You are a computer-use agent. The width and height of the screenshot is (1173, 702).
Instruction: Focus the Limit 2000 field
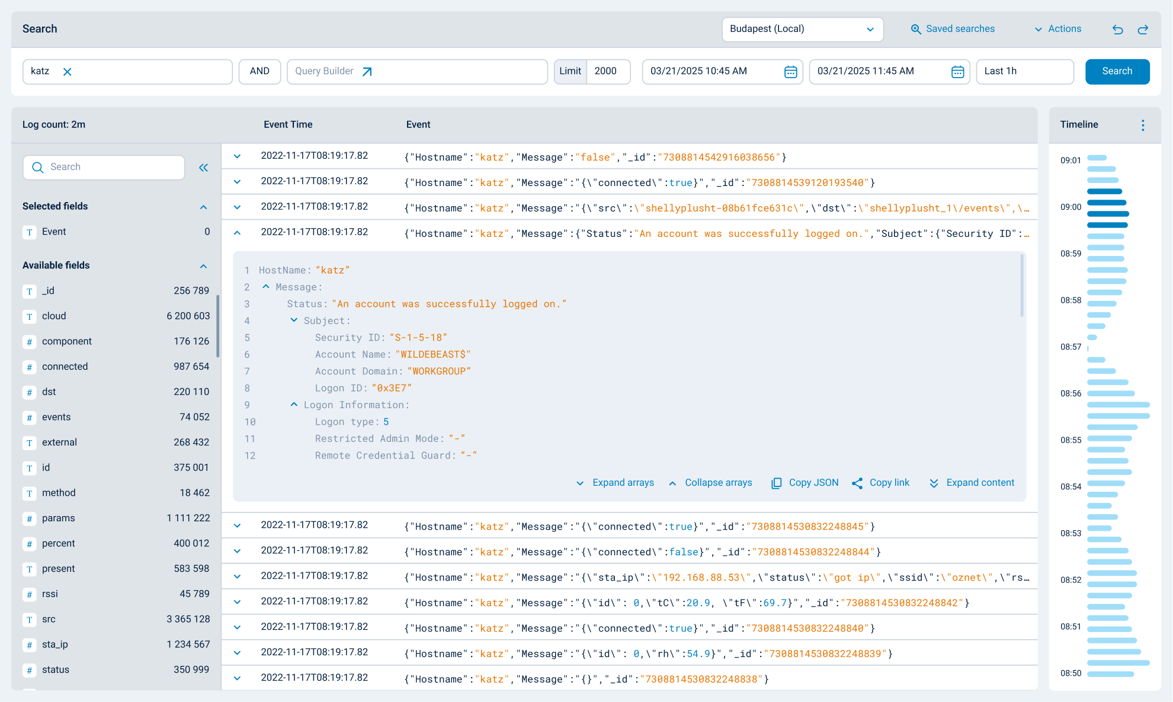coord(608,71)
